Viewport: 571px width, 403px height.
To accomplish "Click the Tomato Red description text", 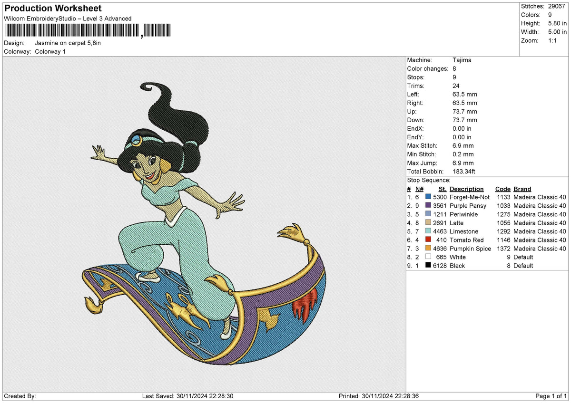I will pyautogui.click(x=467, y=240).
